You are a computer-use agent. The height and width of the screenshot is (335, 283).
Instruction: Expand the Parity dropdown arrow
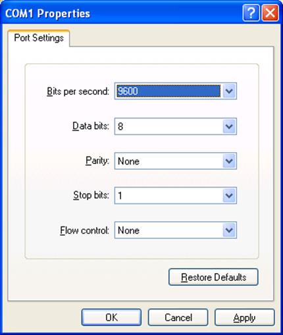click(x=229, y=161)
